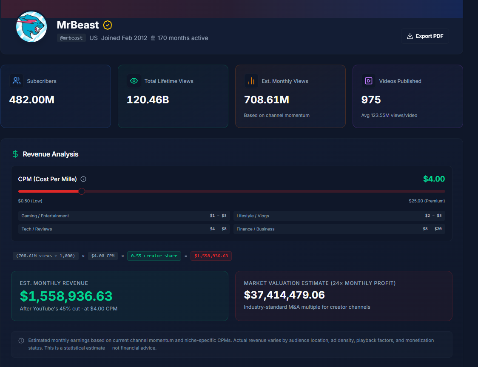
Task: Click the Tech / Reviews CPM row
Action: (124, 229)
